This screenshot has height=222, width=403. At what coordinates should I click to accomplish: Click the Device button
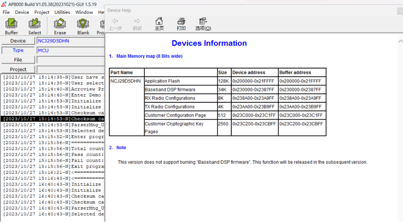point(18,41)
